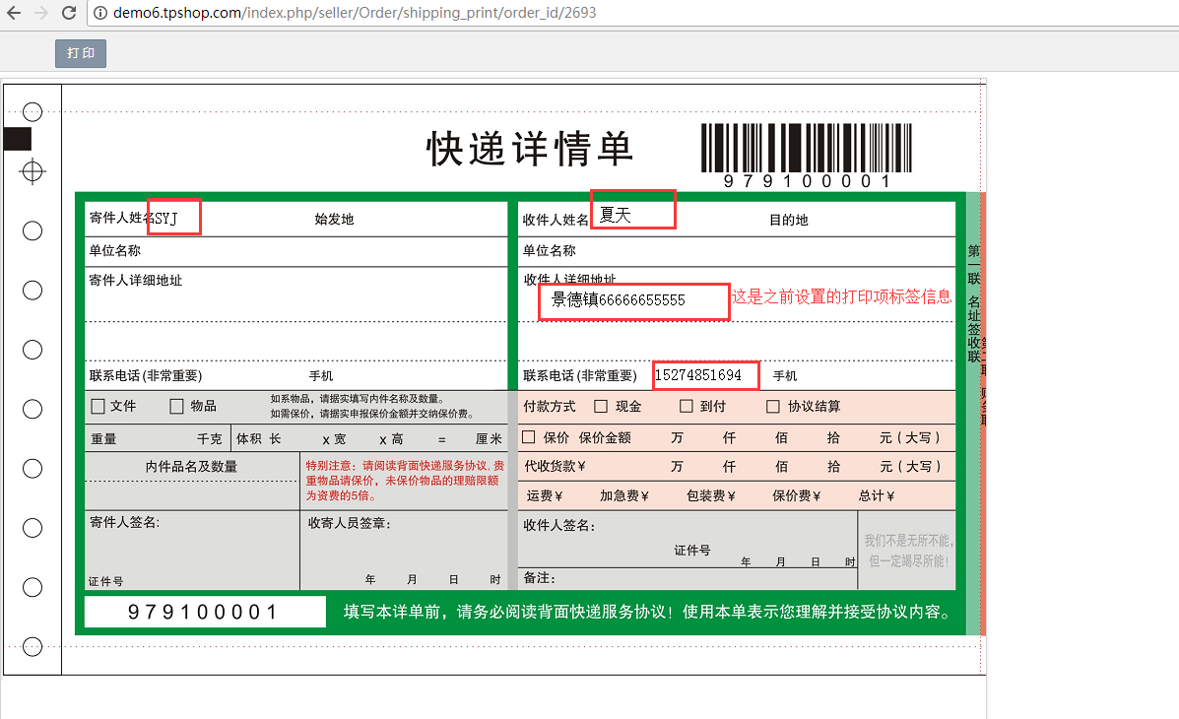Click the browser back arrow
The image size is (1179, 719).
[x=14, y=13]
